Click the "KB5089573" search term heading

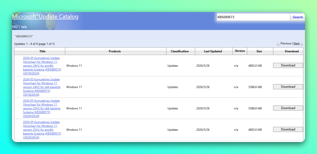(24, 36)
